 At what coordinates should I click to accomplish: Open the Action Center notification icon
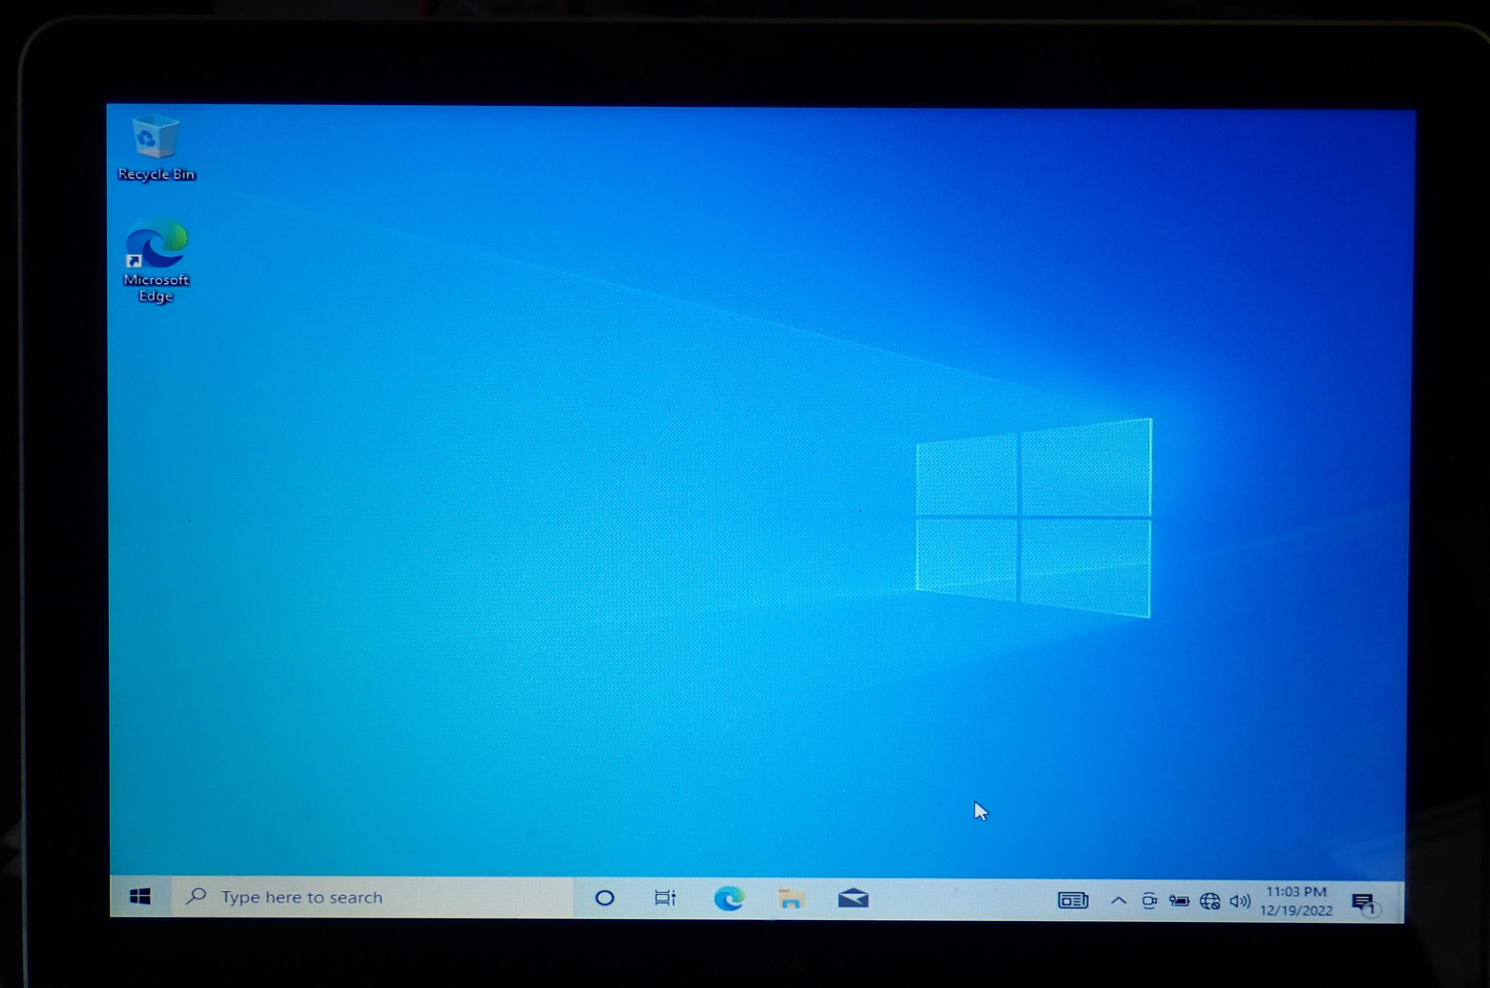point(1363,902)
